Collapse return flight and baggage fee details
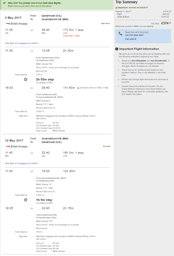 click(x=22, y=163)
